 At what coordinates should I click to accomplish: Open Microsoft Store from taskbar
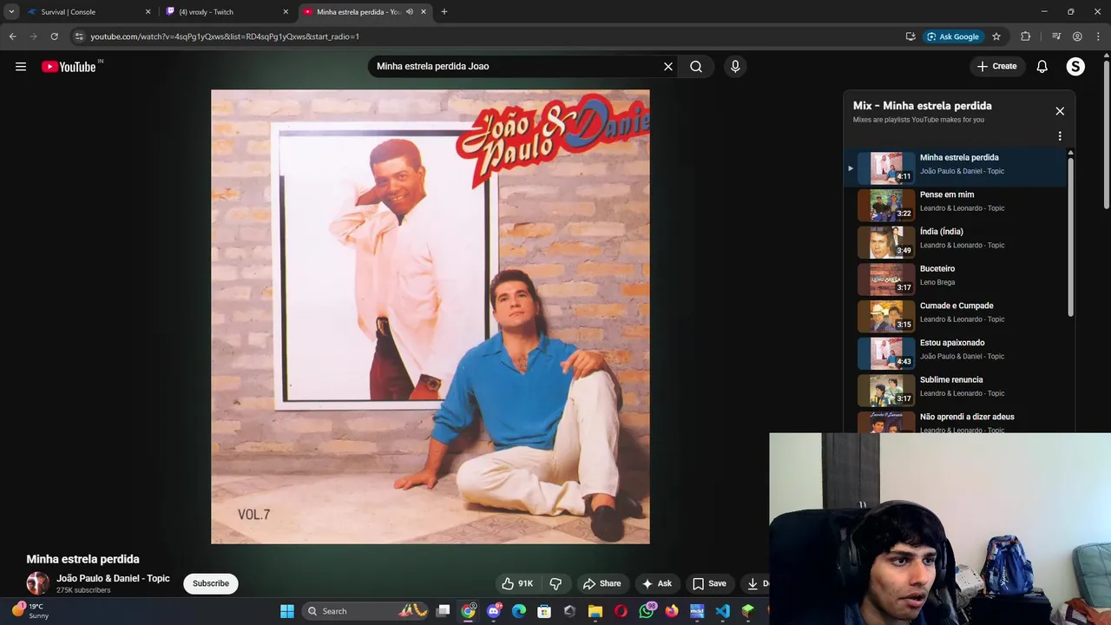(x=544, y=611)
